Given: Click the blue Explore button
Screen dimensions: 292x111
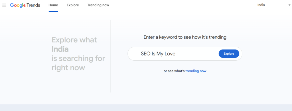Looking at the screenshot, I should (x=229, y=54).
